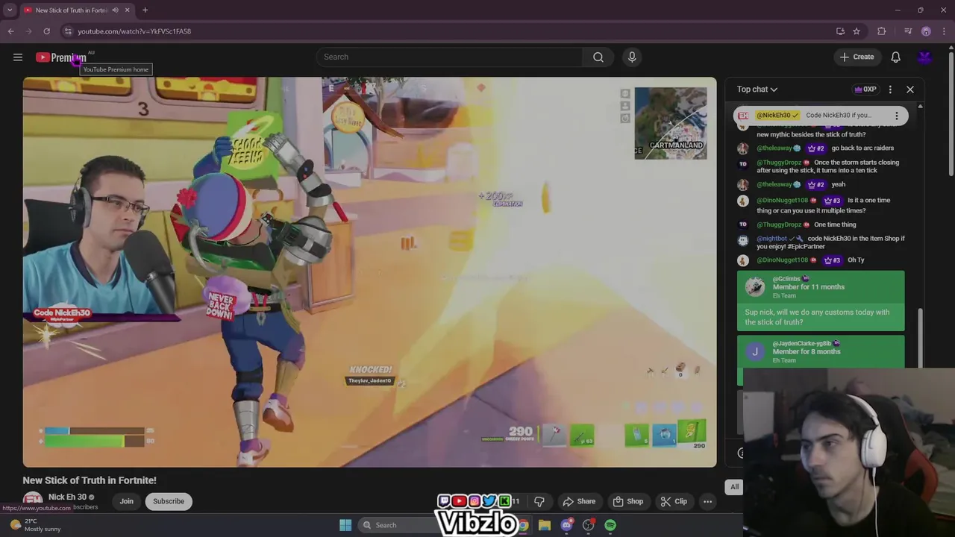Open browser profile avatar
Screen dimensions: 955x537
tap(926, 31)
